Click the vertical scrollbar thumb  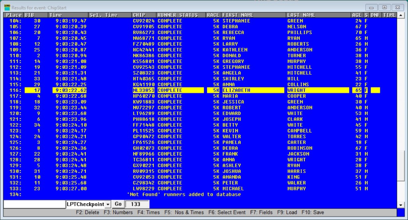pos(401,166)
